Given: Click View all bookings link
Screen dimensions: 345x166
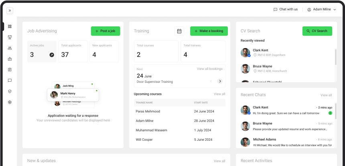Looking at the screenshot, I should pyautogui.click(x=210, y=69).
